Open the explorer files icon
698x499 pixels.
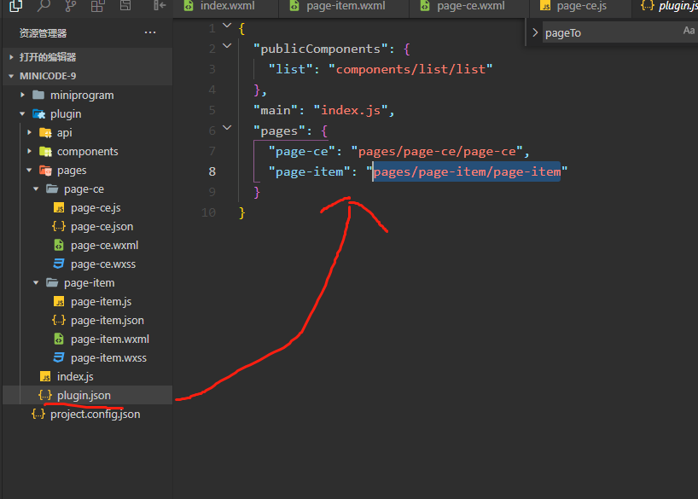tap(16, 5)
